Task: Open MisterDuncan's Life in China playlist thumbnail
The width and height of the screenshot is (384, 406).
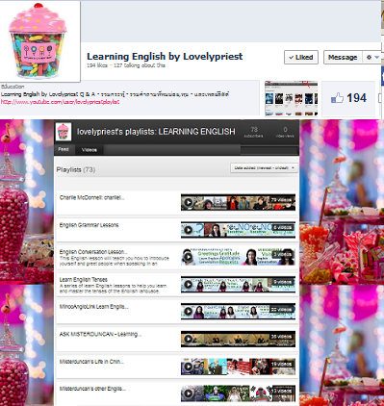Action: [238, 367]
